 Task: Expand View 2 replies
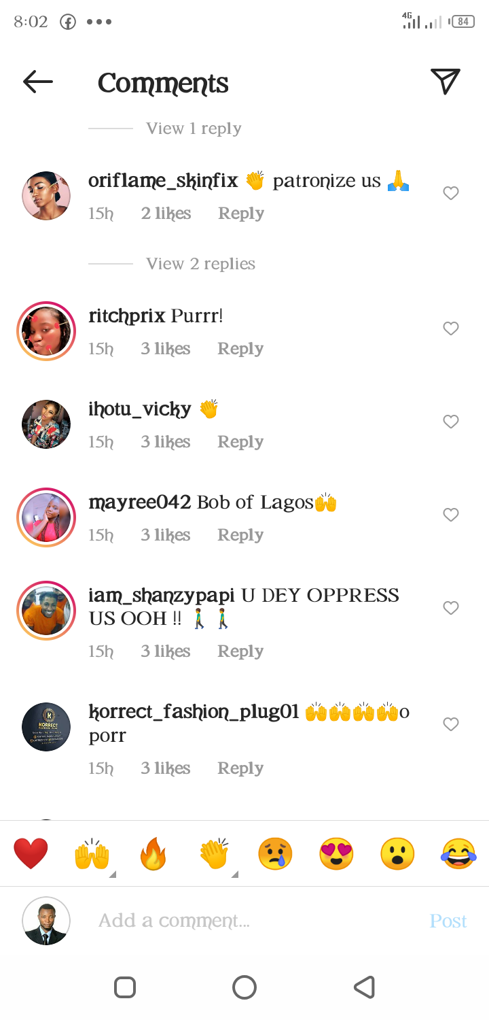click(x=201, y=264)
